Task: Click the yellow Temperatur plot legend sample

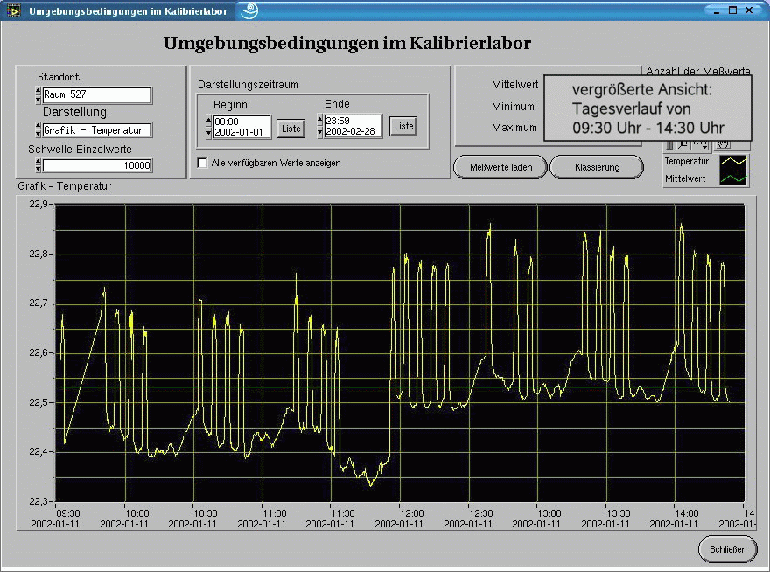Action: (733, 162)
